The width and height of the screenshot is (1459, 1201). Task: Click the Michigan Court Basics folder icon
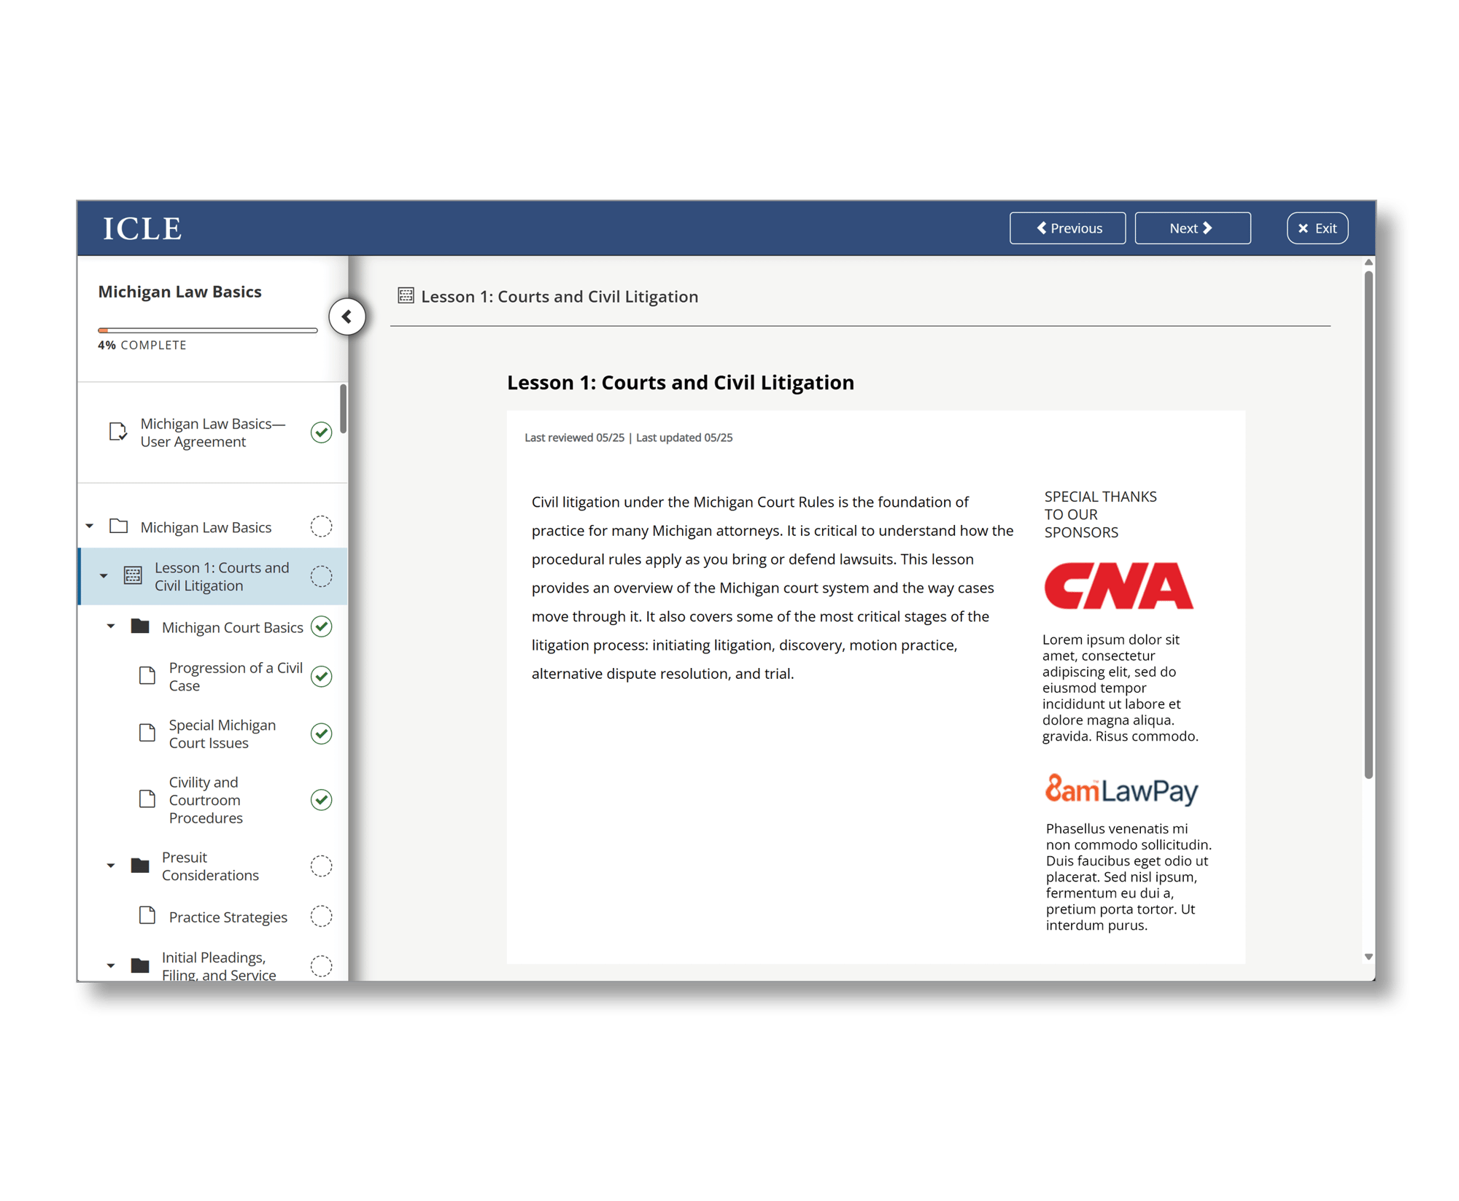click(x=140, y=626)
